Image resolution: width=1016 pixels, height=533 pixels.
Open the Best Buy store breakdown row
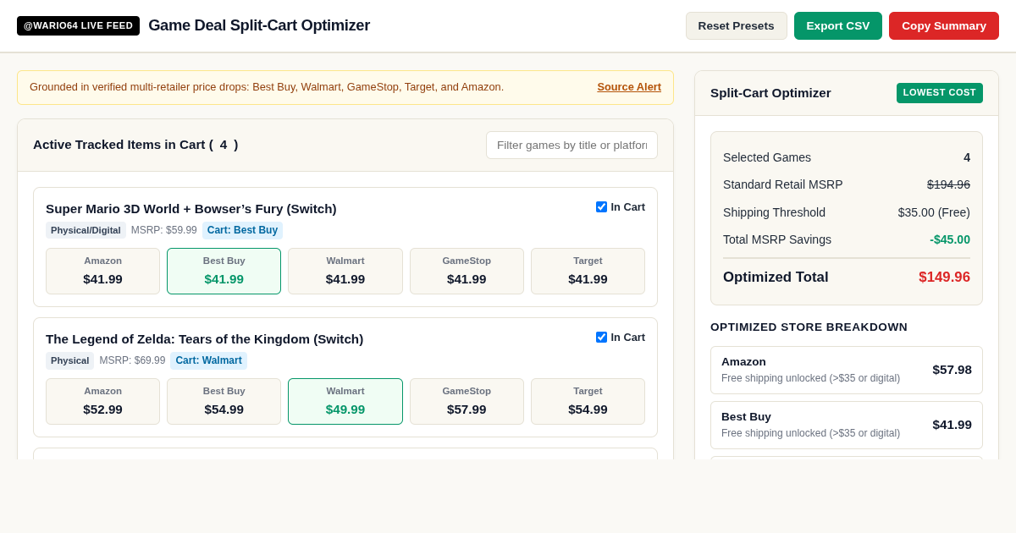pyautogui.click(x=847, y=425)
